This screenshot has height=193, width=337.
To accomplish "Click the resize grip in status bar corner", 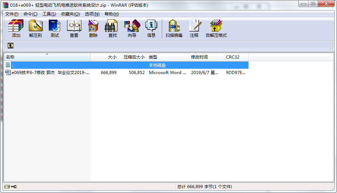I will pos(332,188).
